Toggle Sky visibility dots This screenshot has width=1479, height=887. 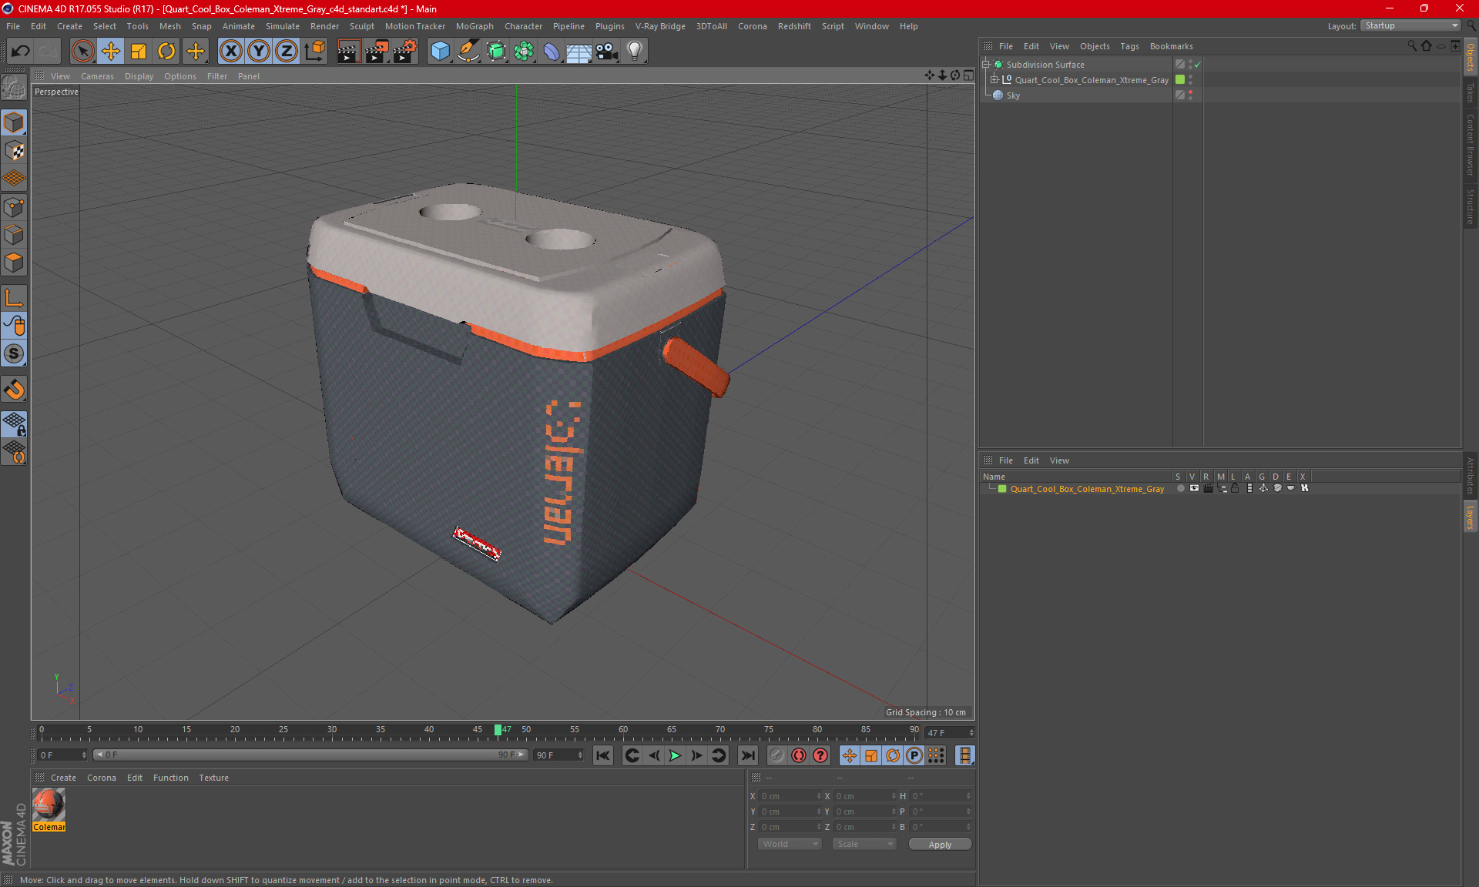click(1190, 95)
